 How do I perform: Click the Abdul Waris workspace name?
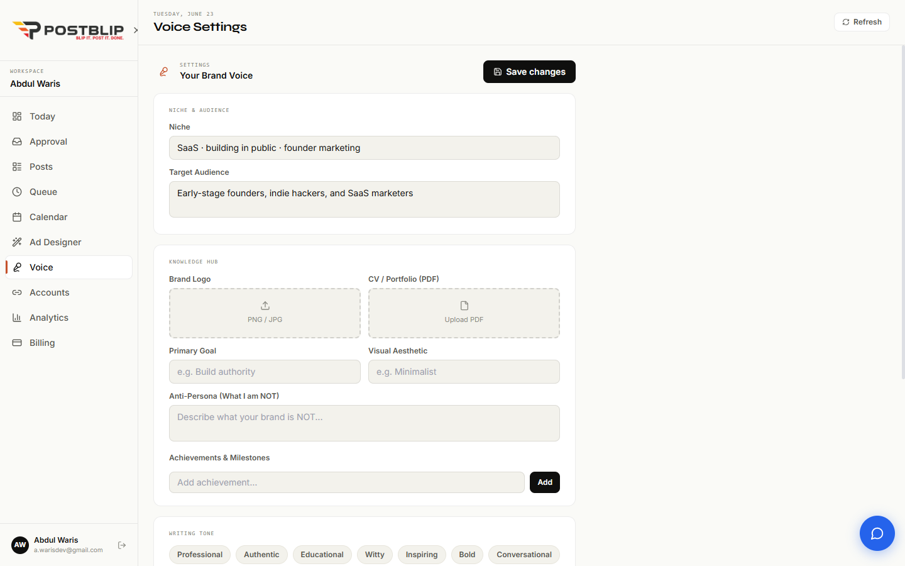coord(35,84)
